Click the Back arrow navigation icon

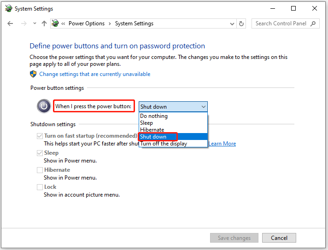click(10, 23)
